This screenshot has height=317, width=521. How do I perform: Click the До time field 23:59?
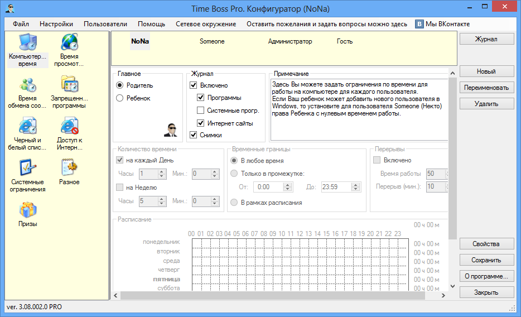[336, 187]
